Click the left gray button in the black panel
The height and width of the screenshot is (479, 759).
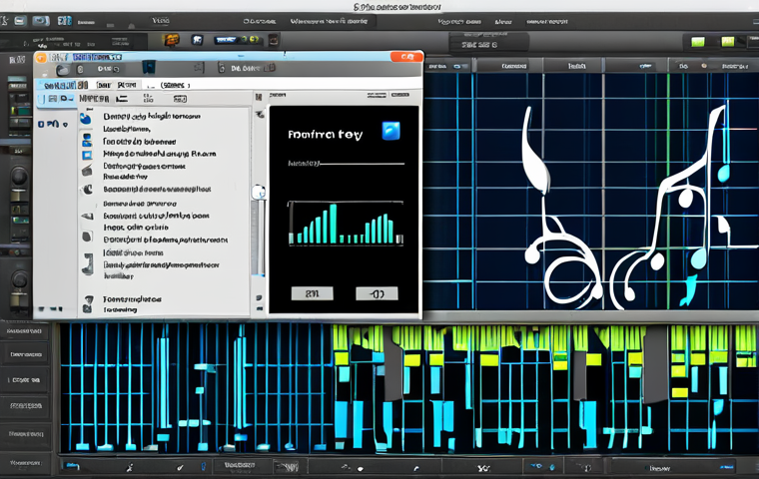coord(313,293)
